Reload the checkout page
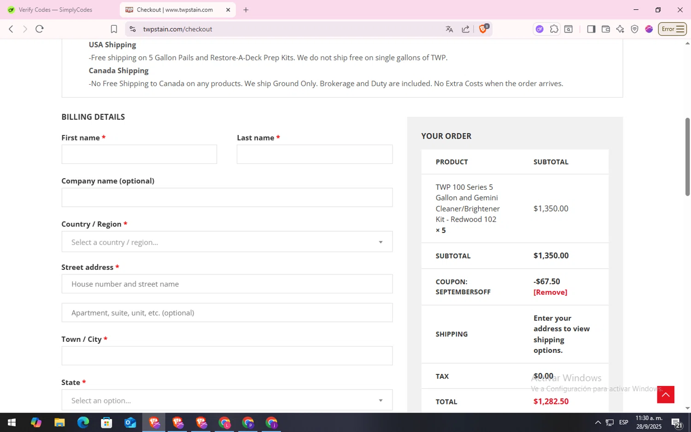This screenshot has width=691, height=432. (x=40, y=29)
